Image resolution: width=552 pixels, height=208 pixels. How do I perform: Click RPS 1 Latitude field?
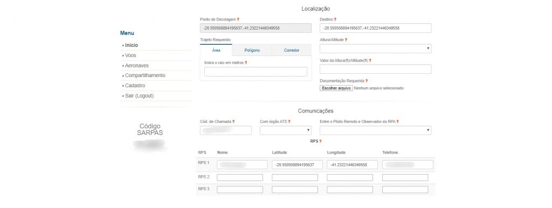tap(297, 165)
